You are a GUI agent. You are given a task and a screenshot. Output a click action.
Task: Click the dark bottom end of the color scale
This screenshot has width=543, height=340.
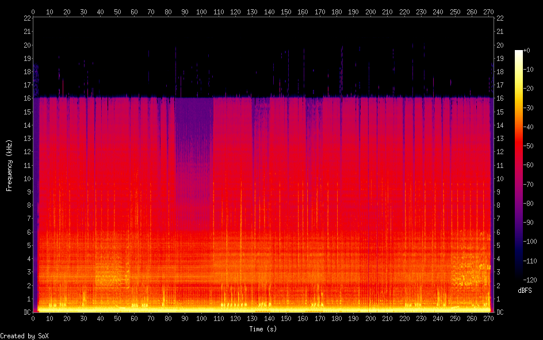[519, 278]
